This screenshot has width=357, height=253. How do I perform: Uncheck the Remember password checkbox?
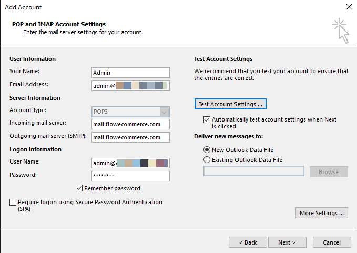(79, 188)
